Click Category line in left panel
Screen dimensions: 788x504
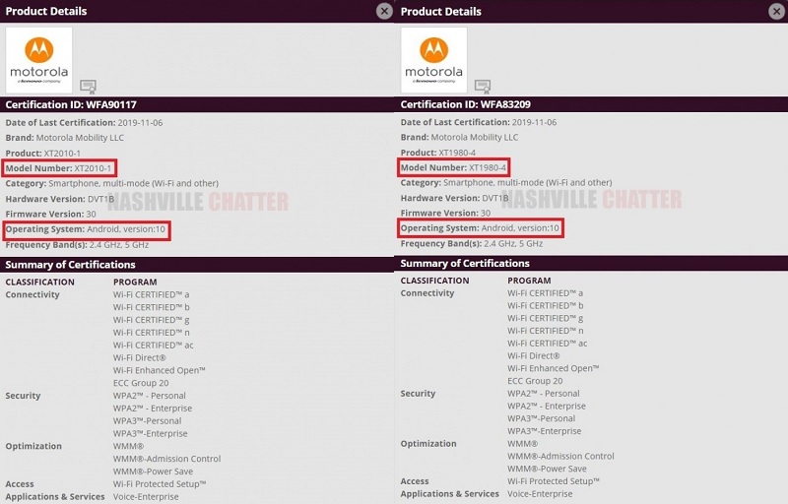click(112, 183)
